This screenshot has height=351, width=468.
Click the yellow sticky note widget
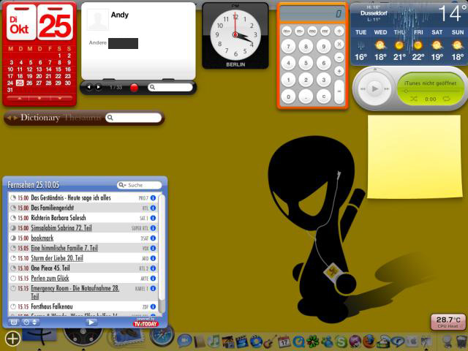click(414, 156)
